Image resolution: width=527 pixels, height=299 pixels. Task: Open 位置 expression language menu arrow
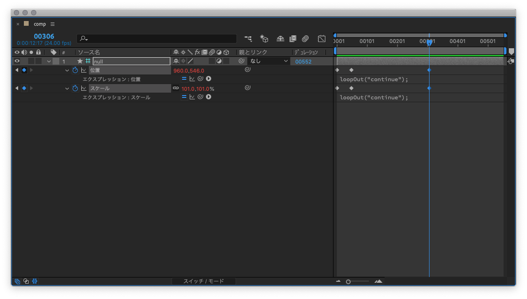point(209,79)
